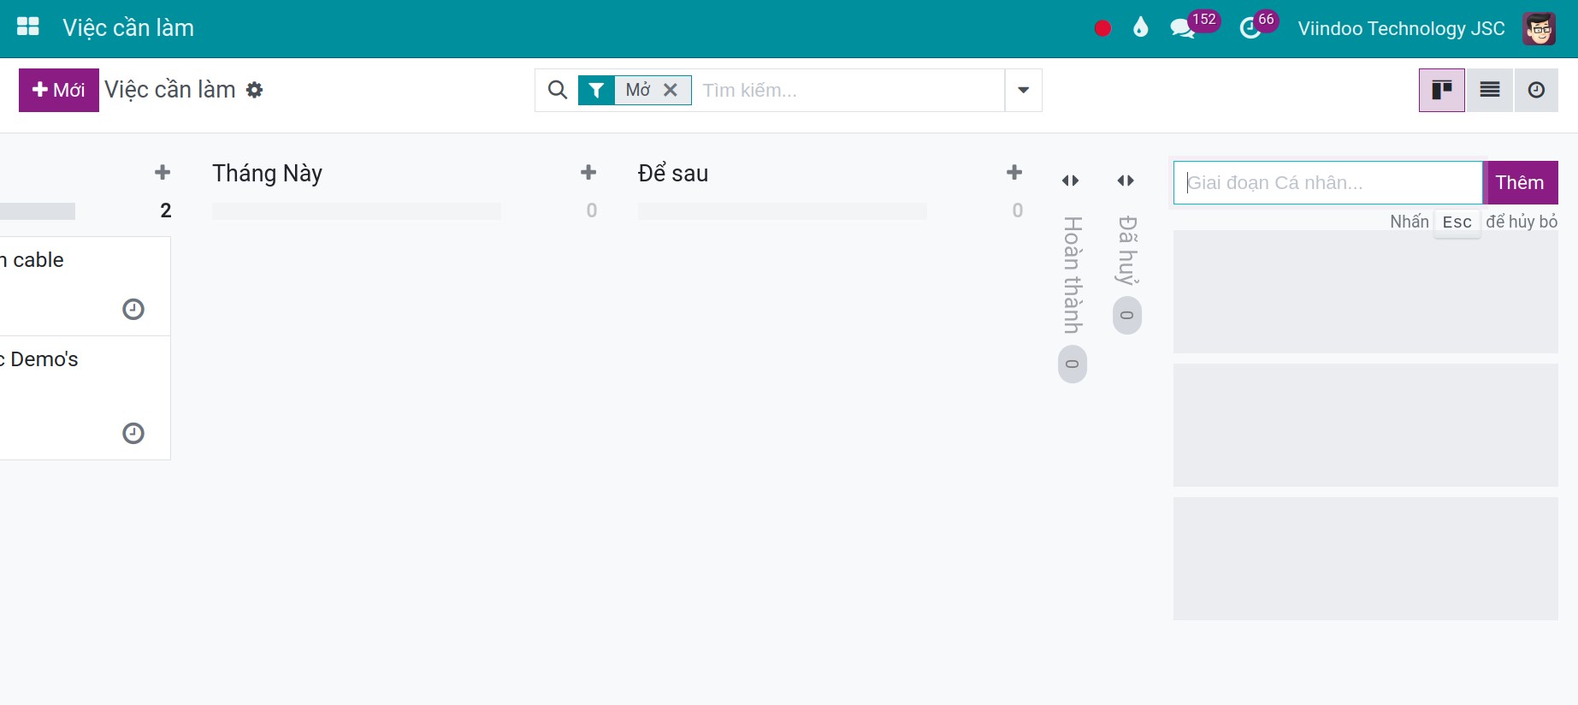Screen dimensions: 1578x705
Task: Click the Việc cần làm app title
Action: 128,28
